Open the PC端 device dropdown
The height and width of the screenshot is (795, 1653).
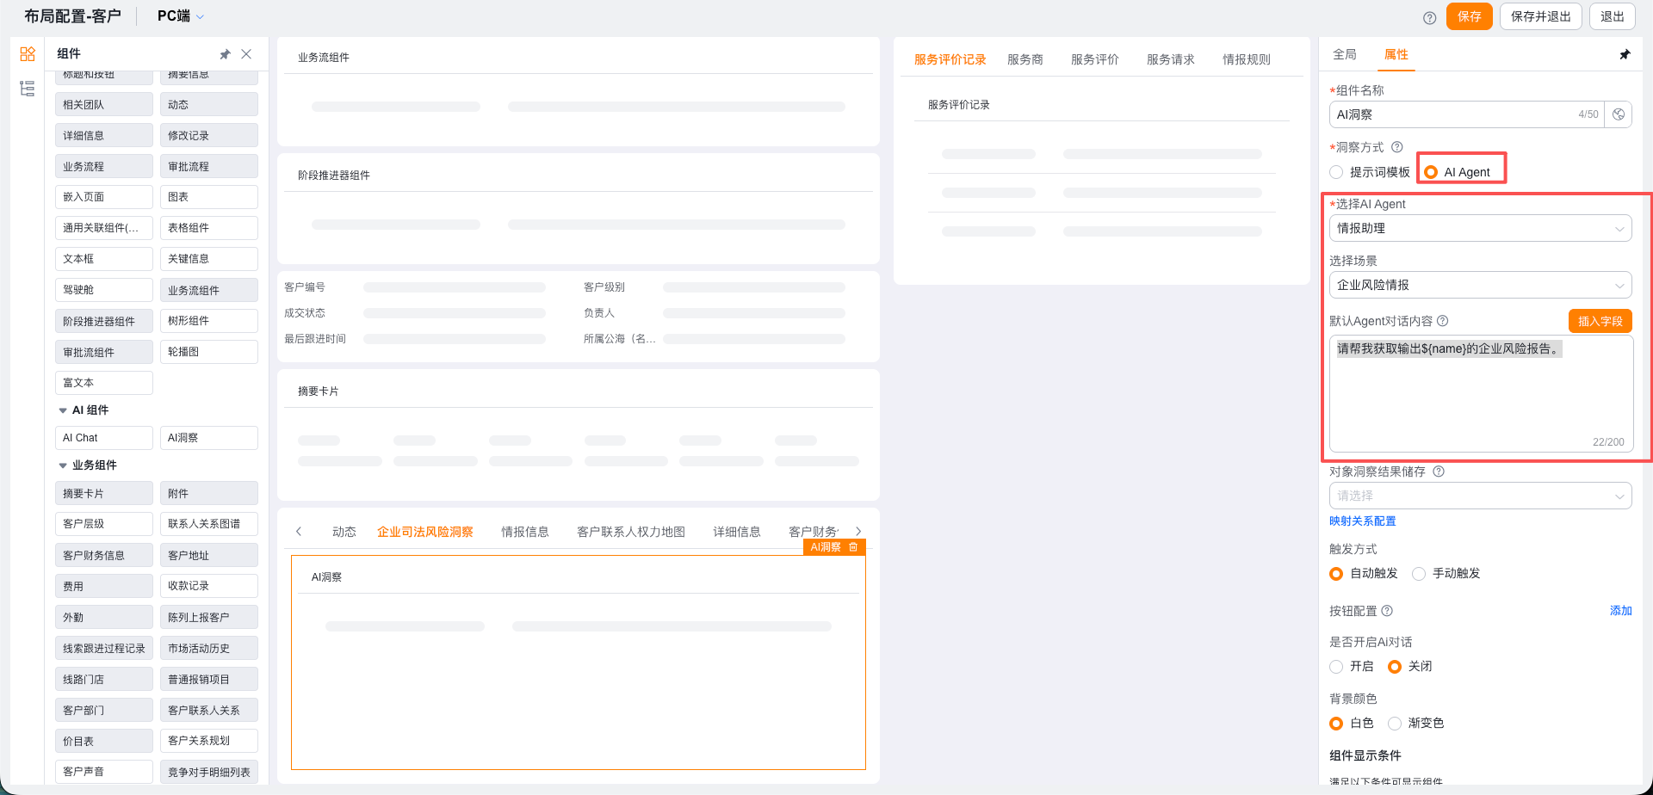(x=181, y=16)
